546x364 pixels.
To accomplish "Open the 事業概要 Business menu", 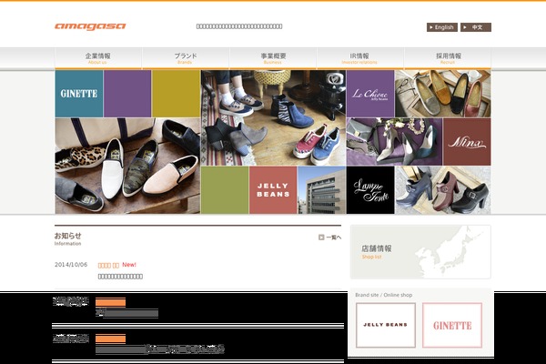I will click(273, 58).
